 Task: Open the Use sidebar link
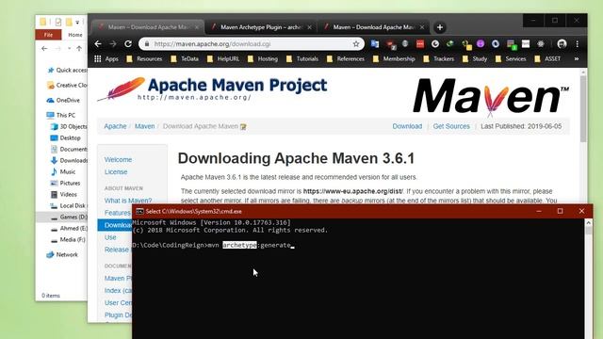coord(110,237)
